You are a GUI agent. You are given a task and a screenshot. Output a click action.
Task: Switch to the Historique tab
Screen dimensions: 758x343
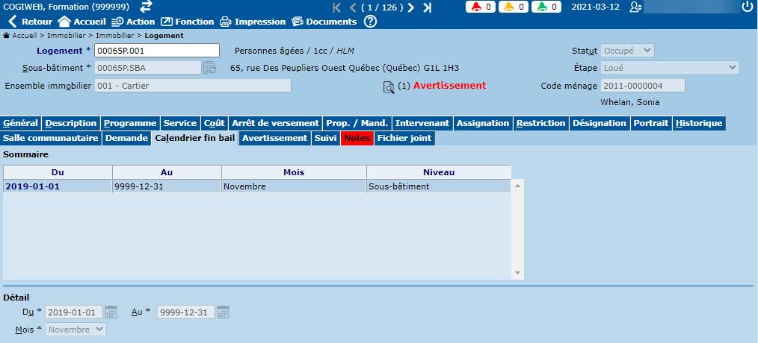(698, 123)
